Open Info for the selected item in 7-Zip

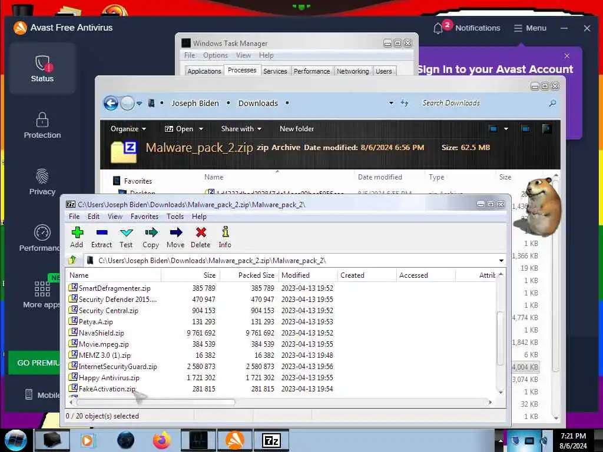(225, 237)
